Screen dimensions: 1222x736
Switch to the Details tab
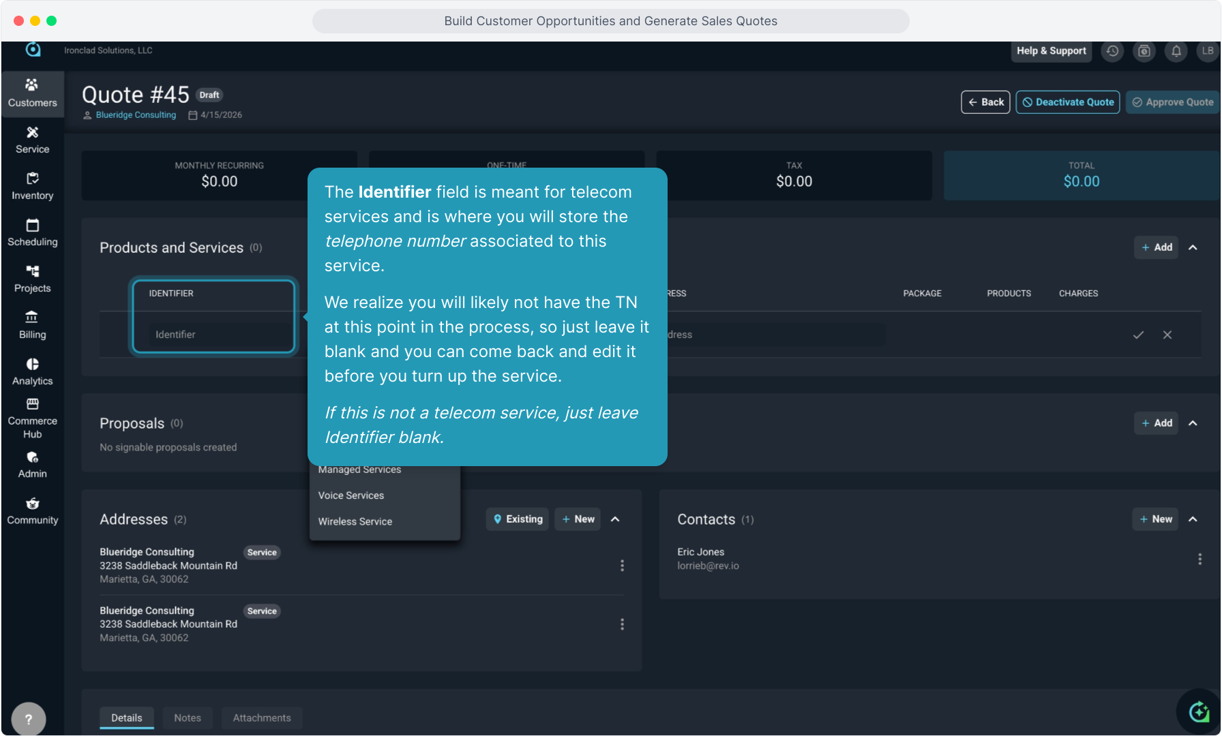[127, 718]
